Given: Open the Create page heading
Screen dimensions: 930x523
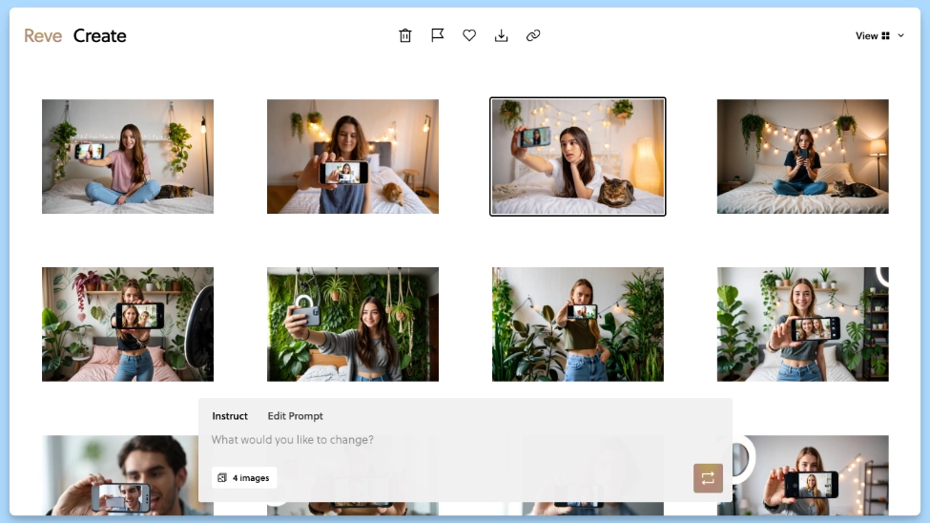Looking at the screenshot, I should point(99,36).
